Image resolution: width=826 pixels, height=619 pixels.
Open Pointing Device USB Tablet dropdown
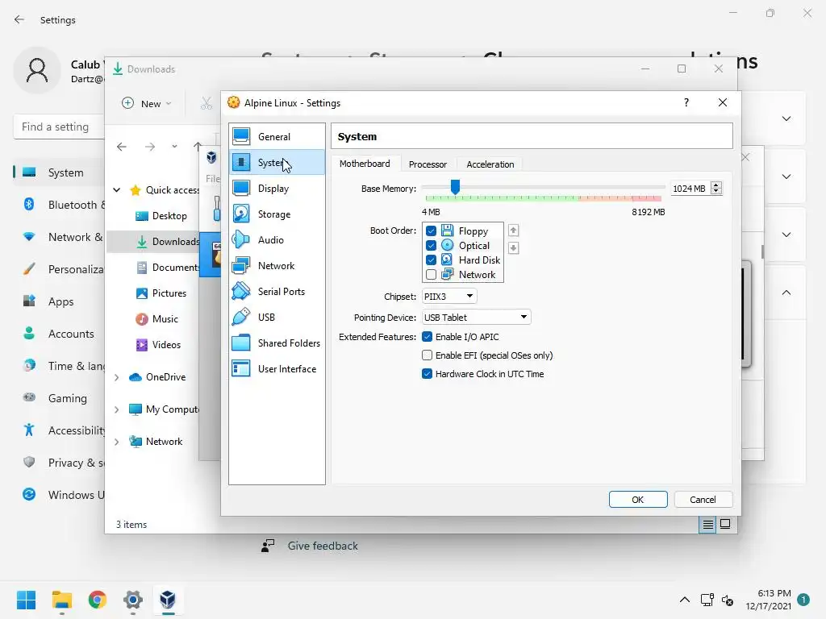coord(476,318)
